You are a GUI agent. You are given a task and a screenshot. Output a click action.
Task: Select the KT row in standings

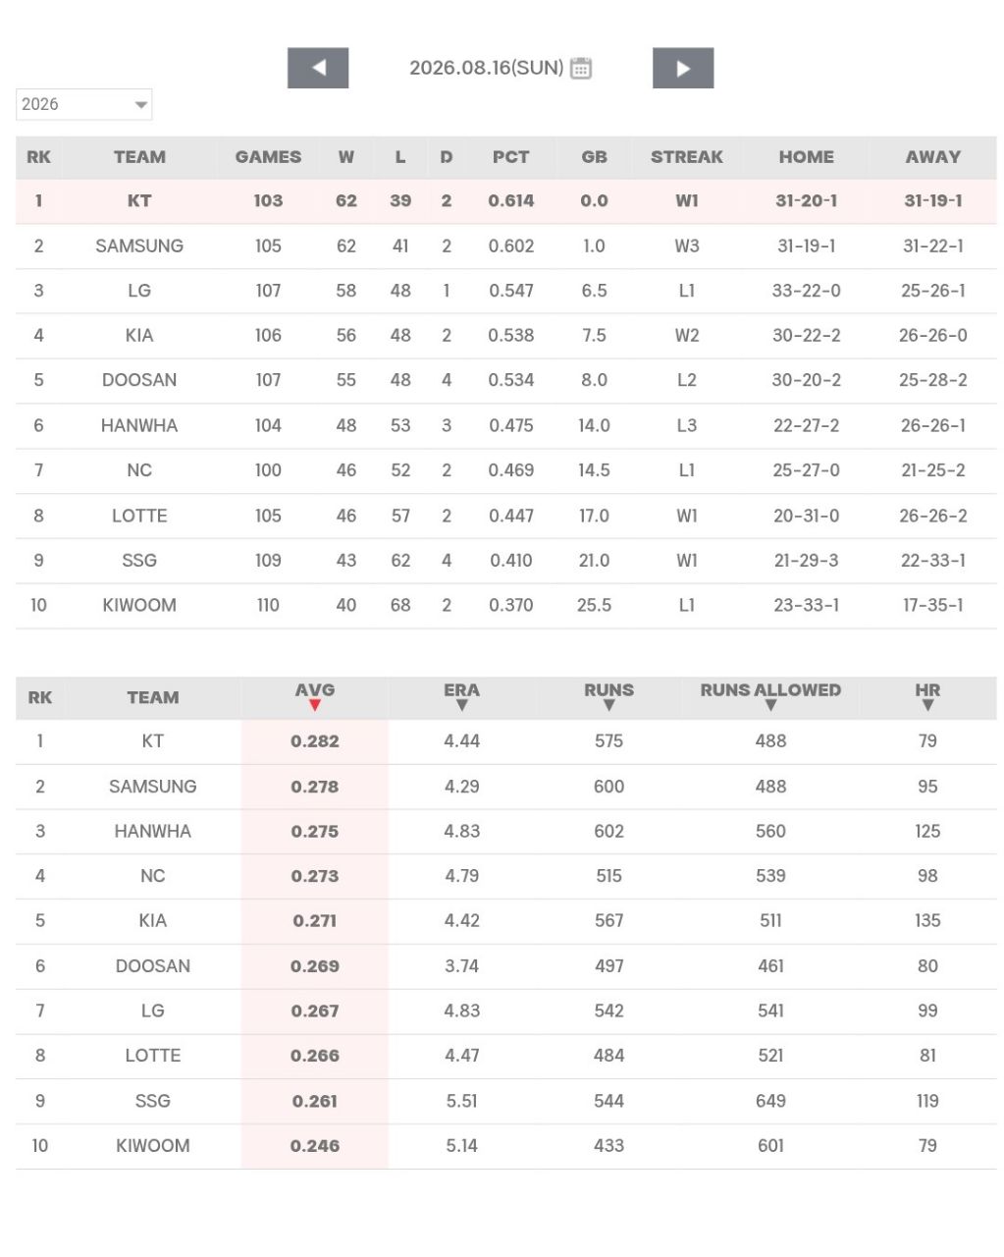click(505, 201)
